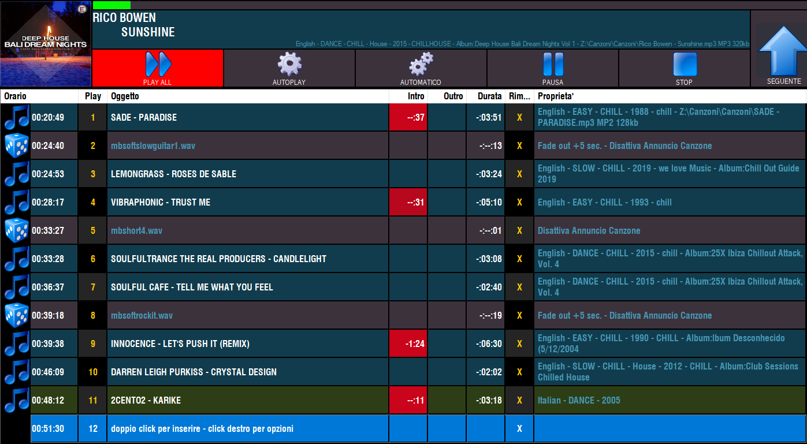Click time 00:24:53 of LEMONGRASS row
Image resolution: width=807 pixels, height=444 pixels.
(48, 174)
